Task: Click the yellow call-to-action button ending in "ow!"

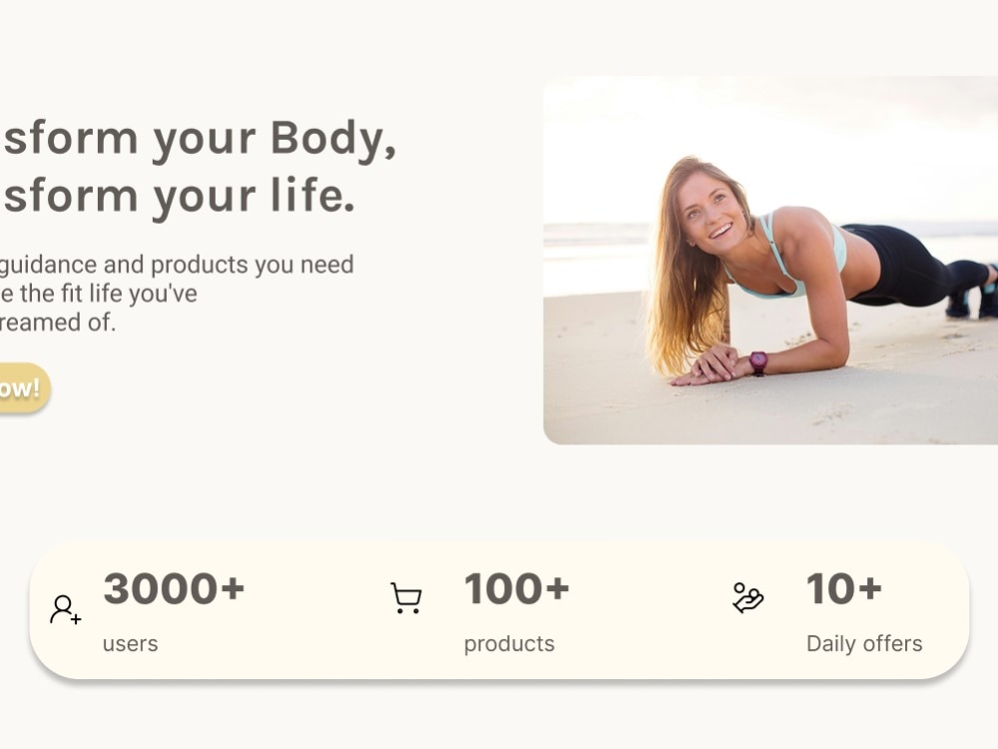Action: point(24,387)
